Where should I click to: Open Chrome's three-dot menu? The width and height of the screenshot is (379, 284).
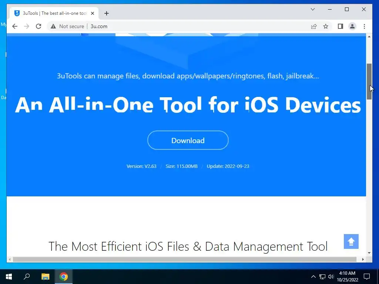point(364,26)
